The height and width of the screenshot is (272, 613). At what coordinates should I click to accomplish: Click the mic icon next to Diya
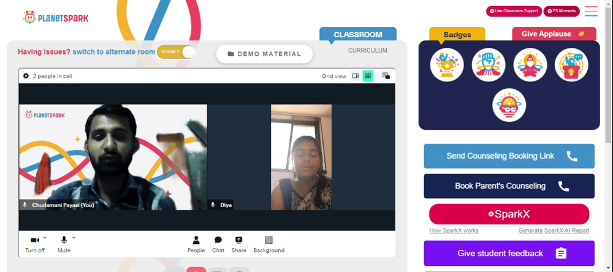[x=213, y=205]
